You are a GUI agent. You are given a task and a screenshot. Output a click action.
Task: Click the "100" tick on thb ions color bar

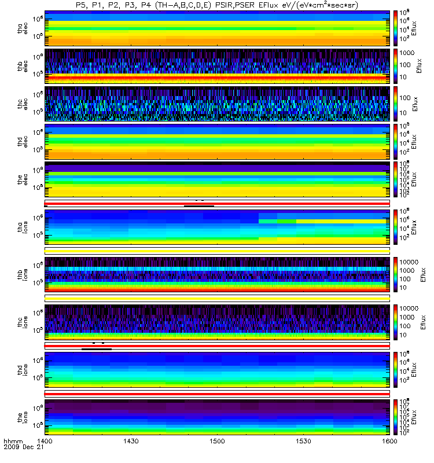[405, 279]
